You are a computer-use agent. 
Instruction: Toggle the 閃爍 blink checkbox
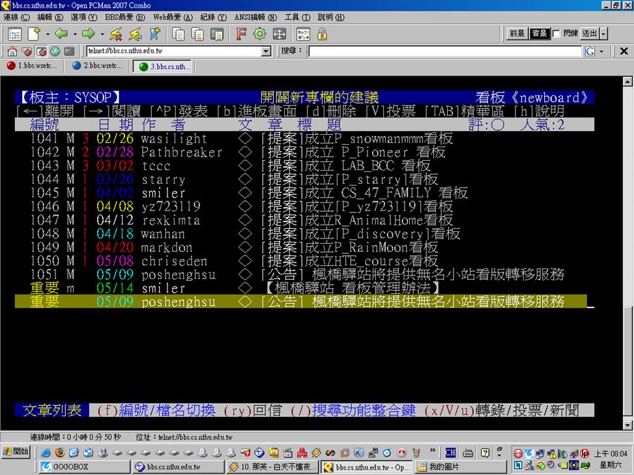click(x=556, y=34)
